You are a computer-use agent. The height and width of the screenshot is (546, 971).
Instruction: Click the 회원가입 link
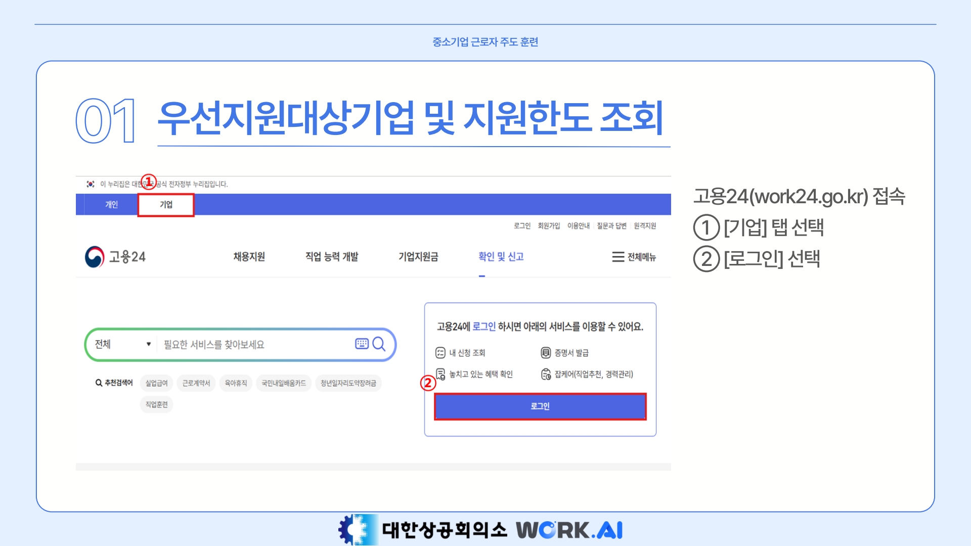549,225
